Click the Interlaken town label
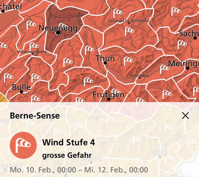Screen dimensions: 199x177 140,76
